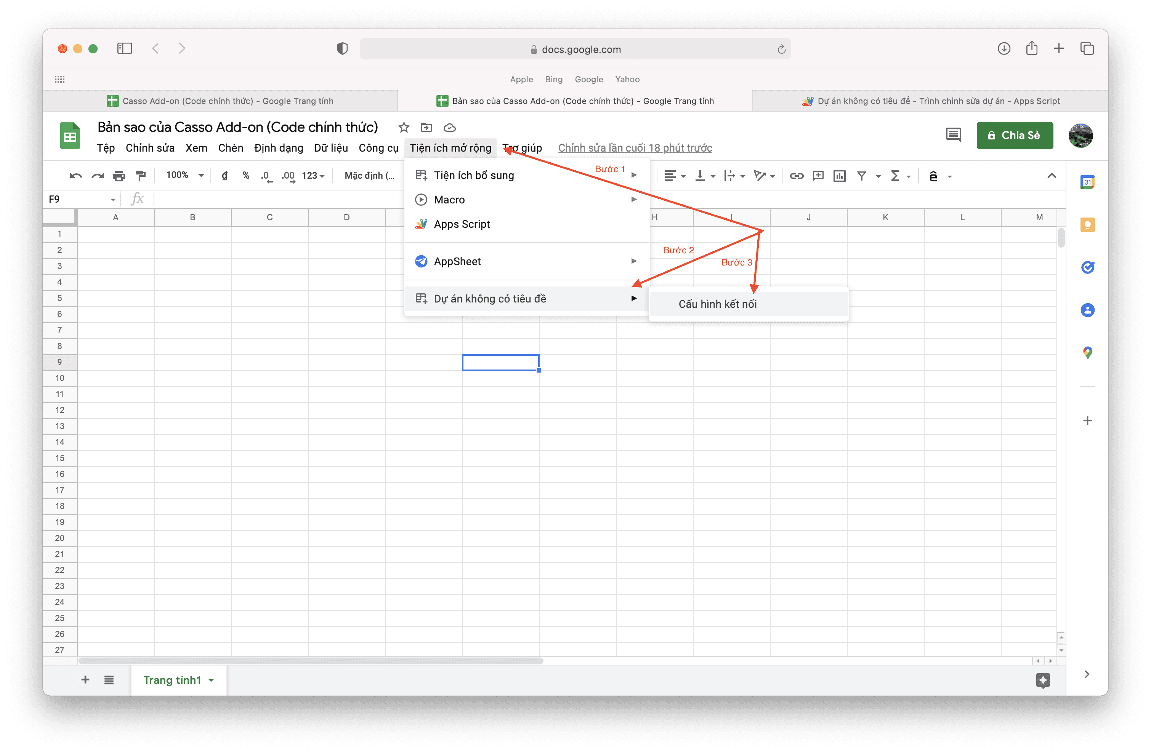Click the Insert link icon
Image resolution: width=1151 pixels, height=752 pixels.
click(x=797, y=176)
